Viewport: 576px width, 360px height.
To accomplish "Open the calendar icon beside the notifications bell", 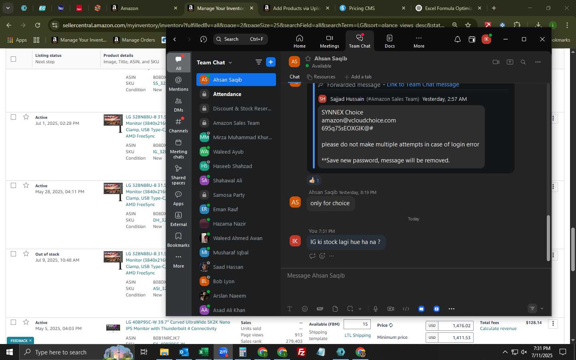I will [x=472, y=39].
